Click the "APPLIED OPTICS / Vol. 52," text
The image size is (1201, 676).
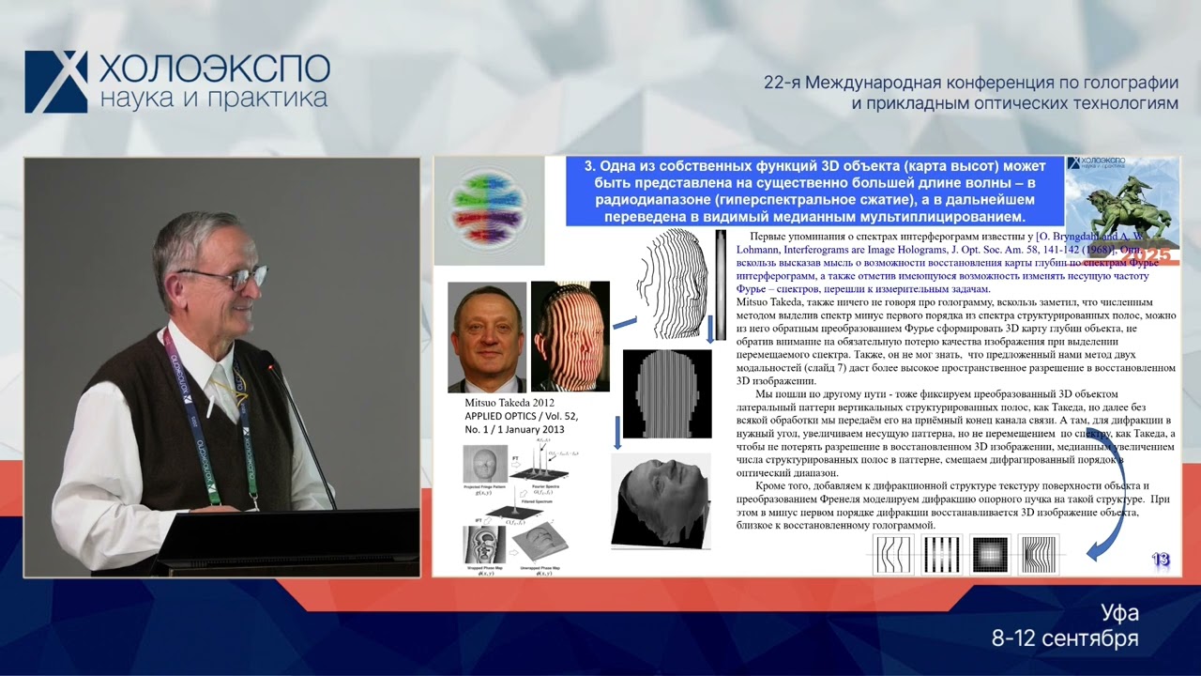(x=524, y=415)
